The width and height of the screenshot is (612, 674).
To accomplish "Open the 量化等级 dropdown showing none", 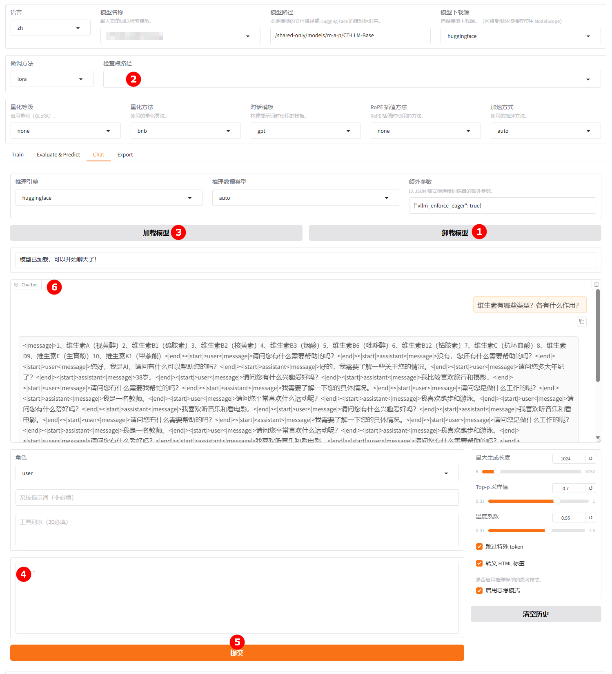I will (66, 131).
